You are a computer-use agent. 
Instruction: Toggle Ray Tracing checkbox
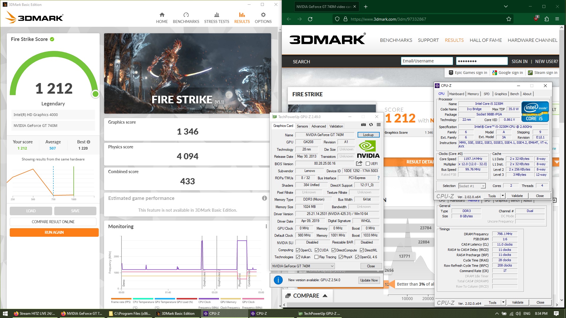coord(316,257)
